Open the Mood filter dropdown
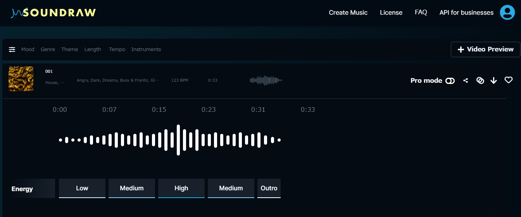 pyautogui.click(x=28, y=50)
